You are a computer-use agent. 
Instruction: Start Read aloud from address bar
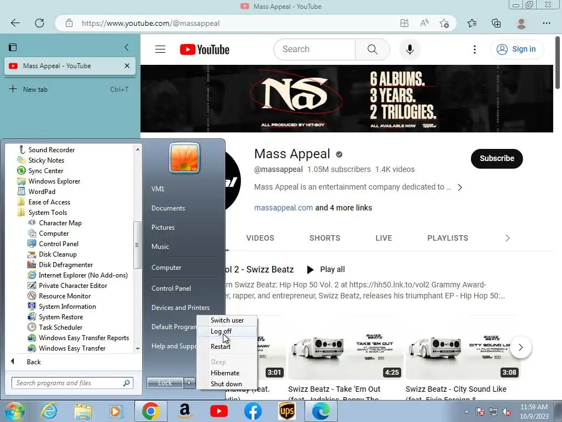point(424,23)
